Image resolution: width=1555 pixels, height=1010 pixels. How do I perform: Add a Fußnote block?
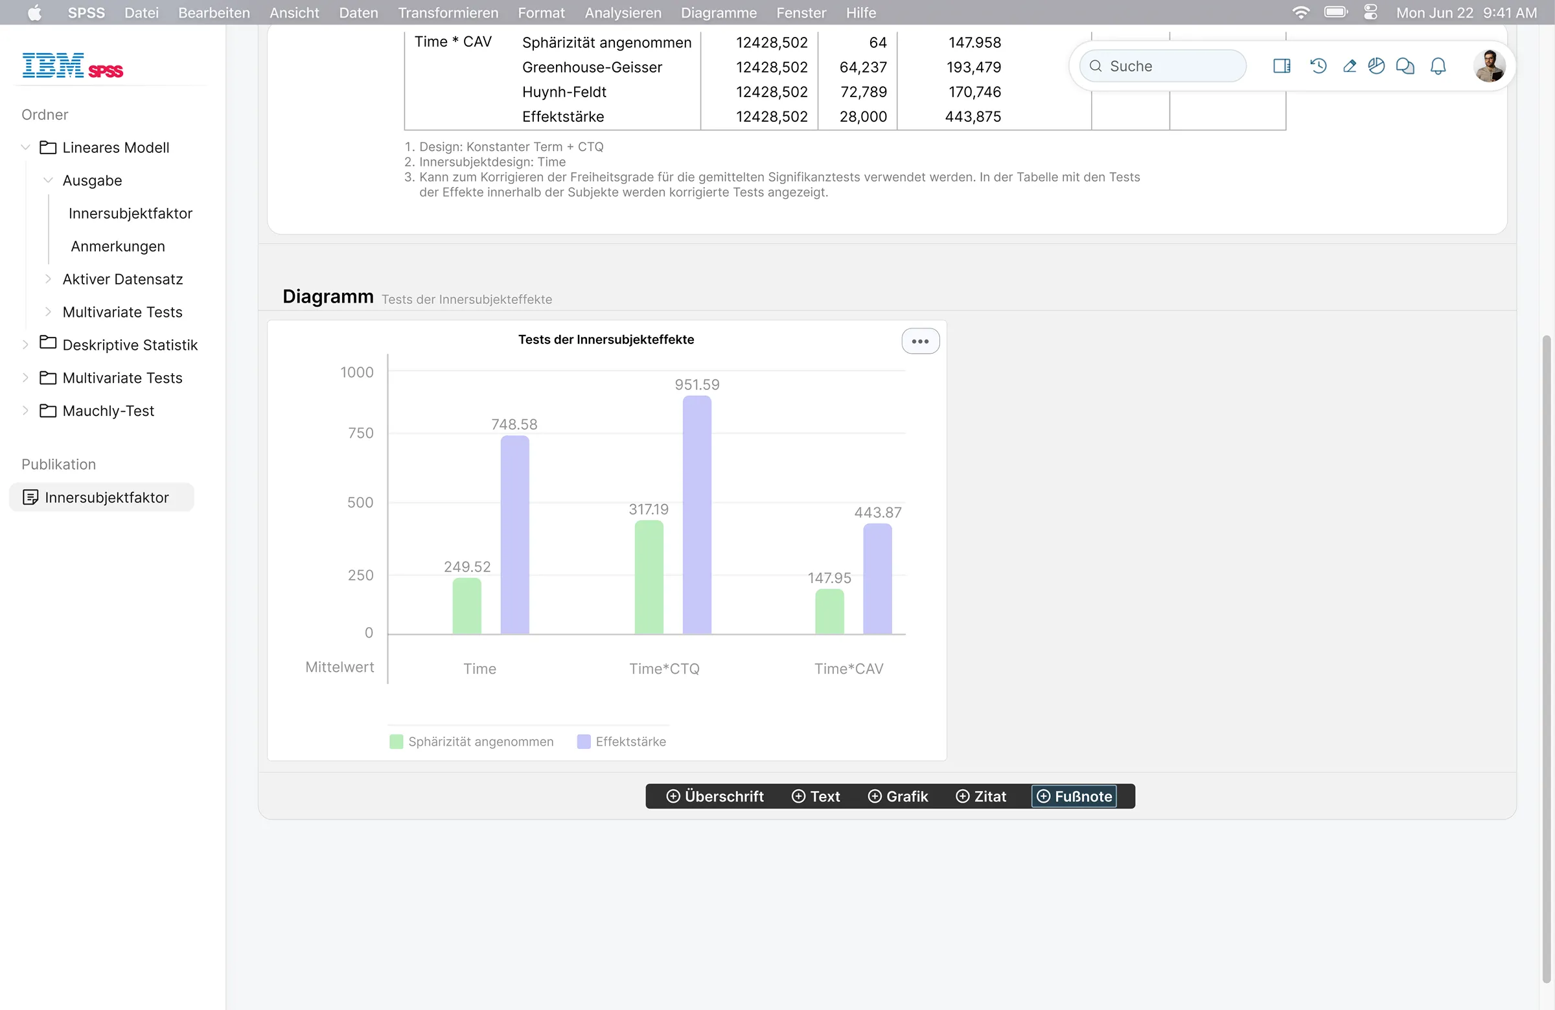point(1074,796)
